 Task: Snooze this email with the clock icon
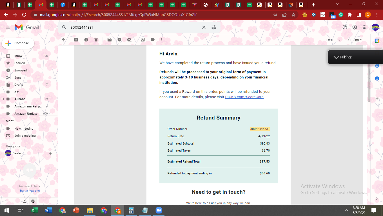click(119, 40)
